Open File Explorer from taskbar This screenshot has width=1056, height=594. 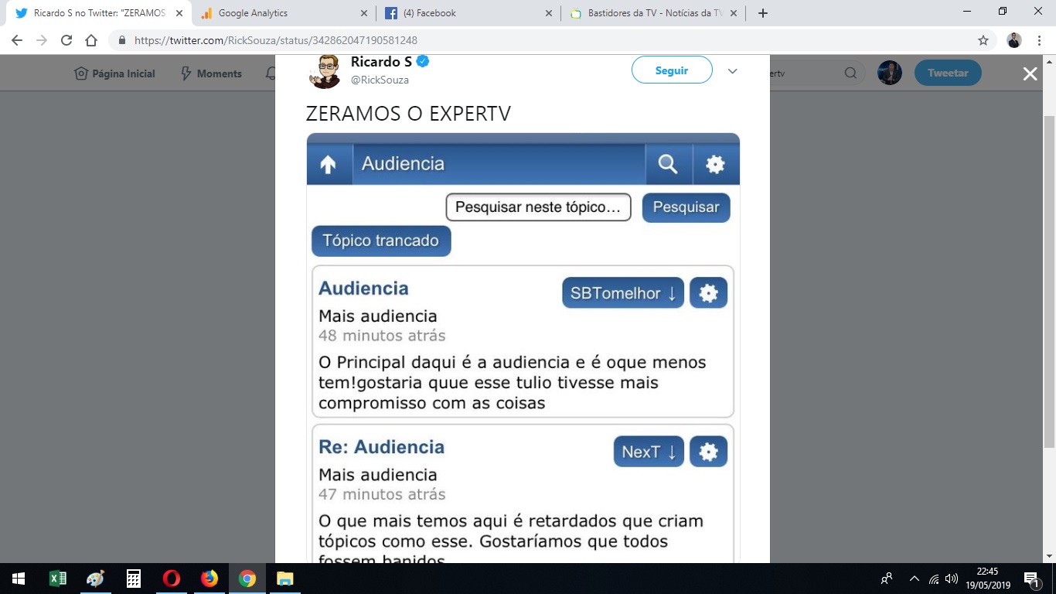click(x=285, y=579)
